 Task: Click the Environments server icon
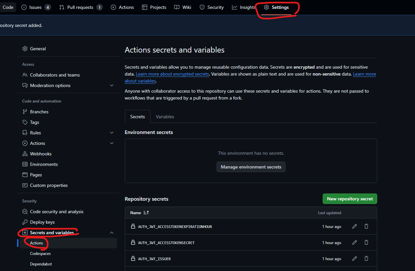coord(25,164)
